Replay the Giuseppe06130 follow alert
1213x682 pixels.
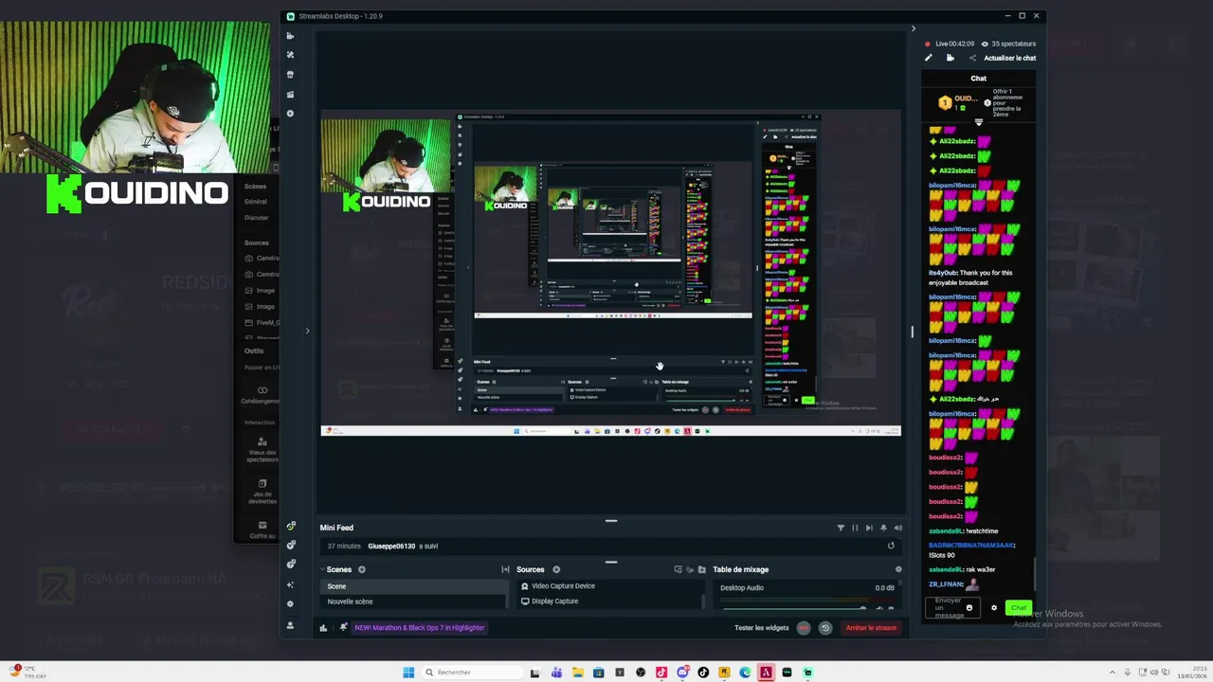[x=891, y=546]
